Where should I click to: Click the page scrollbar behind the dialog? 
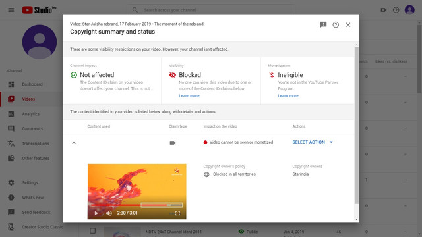419,59
